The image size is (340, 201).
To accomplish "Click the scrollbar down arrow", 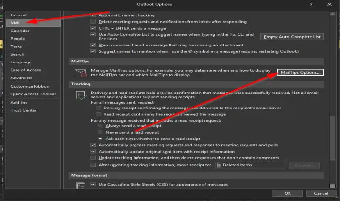I will pos(332,186).
